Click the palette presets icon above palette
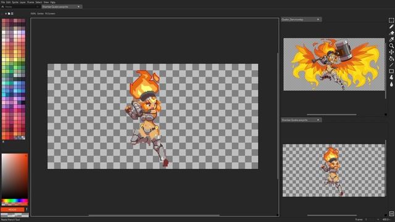 coord(9,14)
